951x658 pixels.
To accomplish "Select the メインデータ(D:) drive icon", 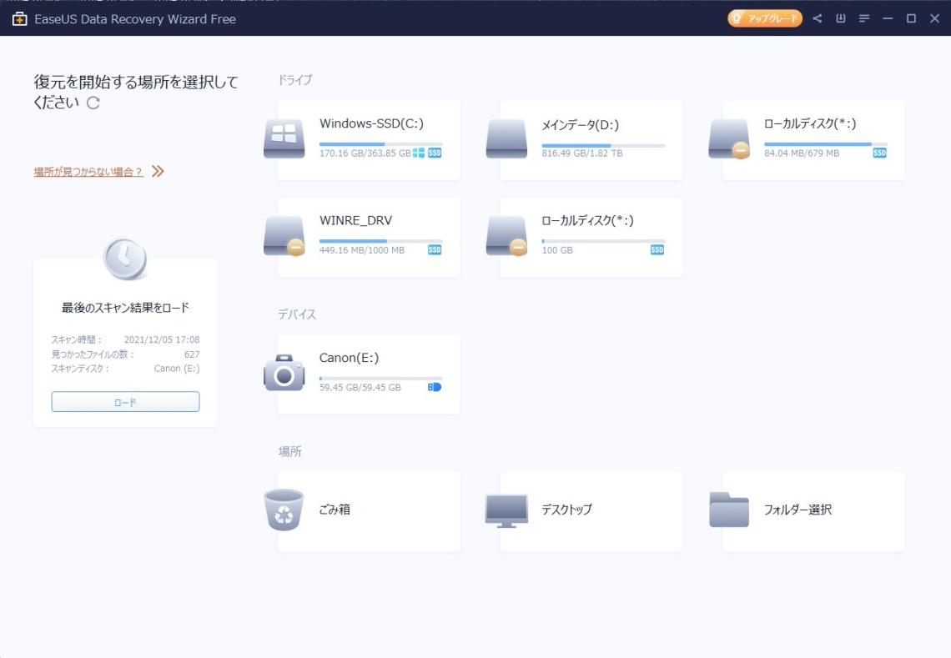I will [506, 139].
